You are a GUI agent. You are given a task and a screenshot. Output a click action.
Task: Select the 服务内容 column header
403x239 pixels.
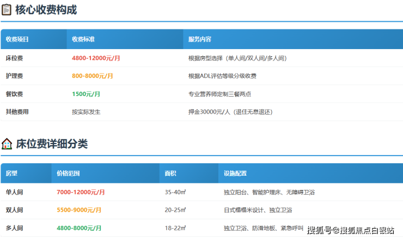tap(200, 39)
